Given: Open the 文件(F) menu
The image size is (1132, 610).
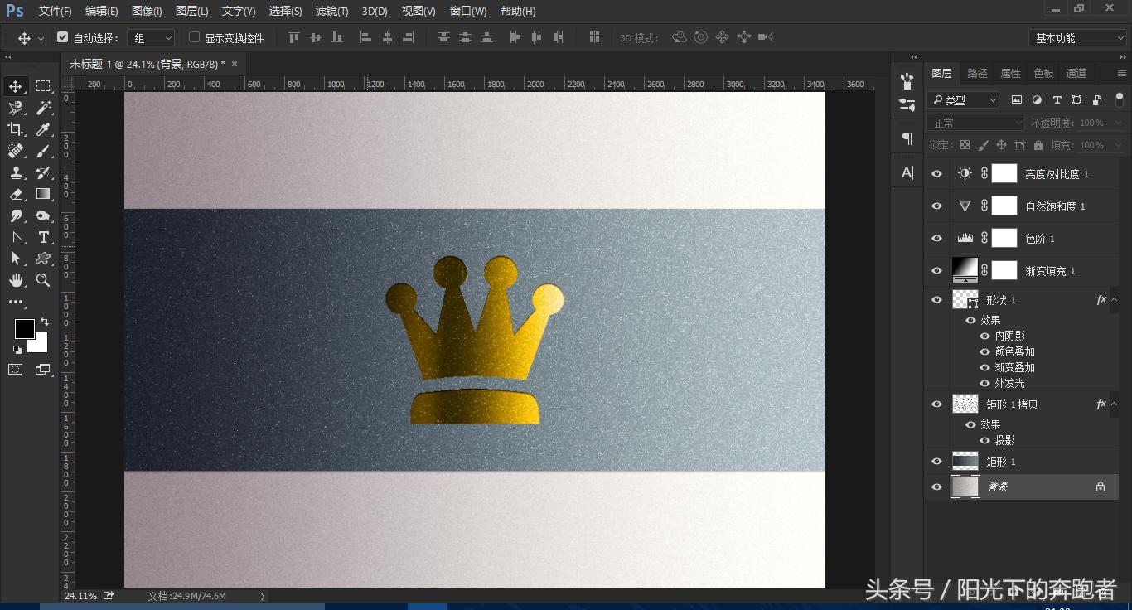Looking at the screenshot, I should (56, 11).
